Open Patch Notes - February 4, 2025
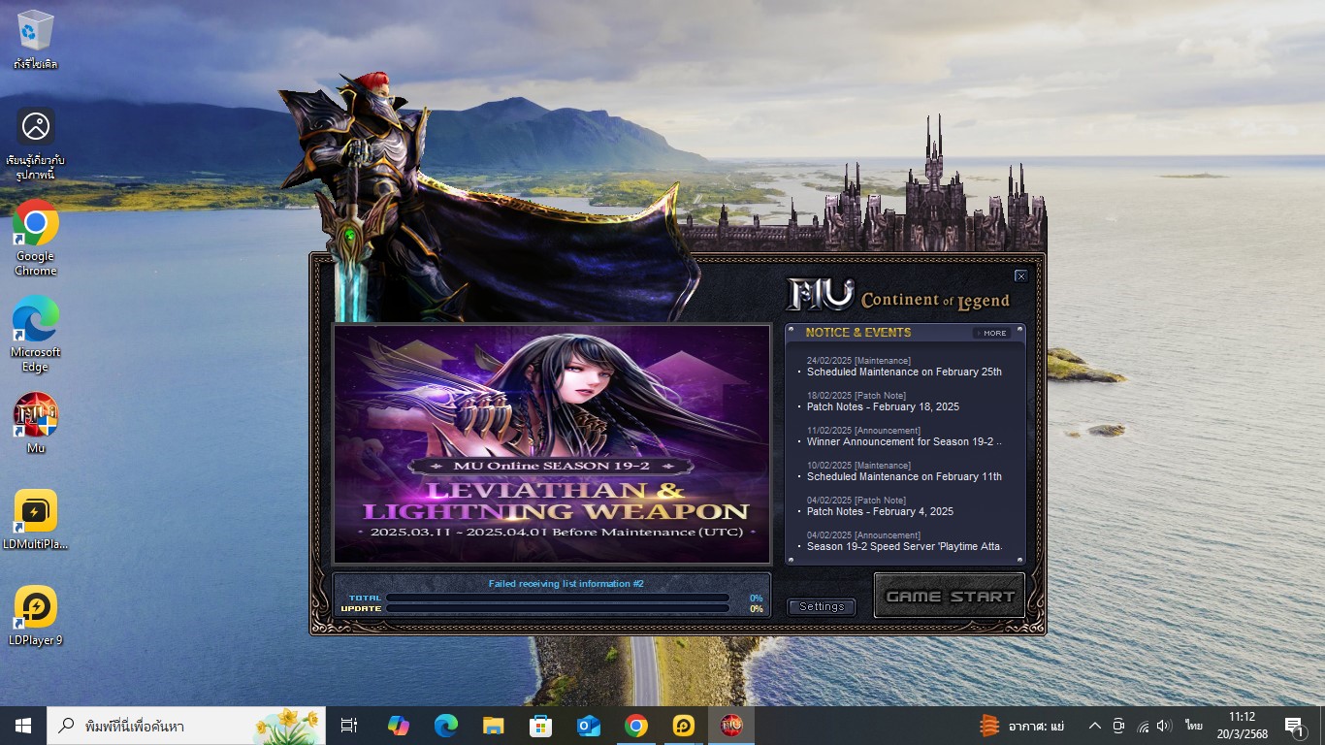Viewport: 1325px width, 745px height. pyautogui.click(x=880, y=511)
